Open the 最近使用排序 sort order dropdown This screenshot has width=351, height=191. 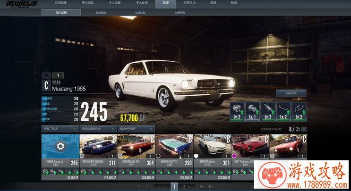point(136,129)
